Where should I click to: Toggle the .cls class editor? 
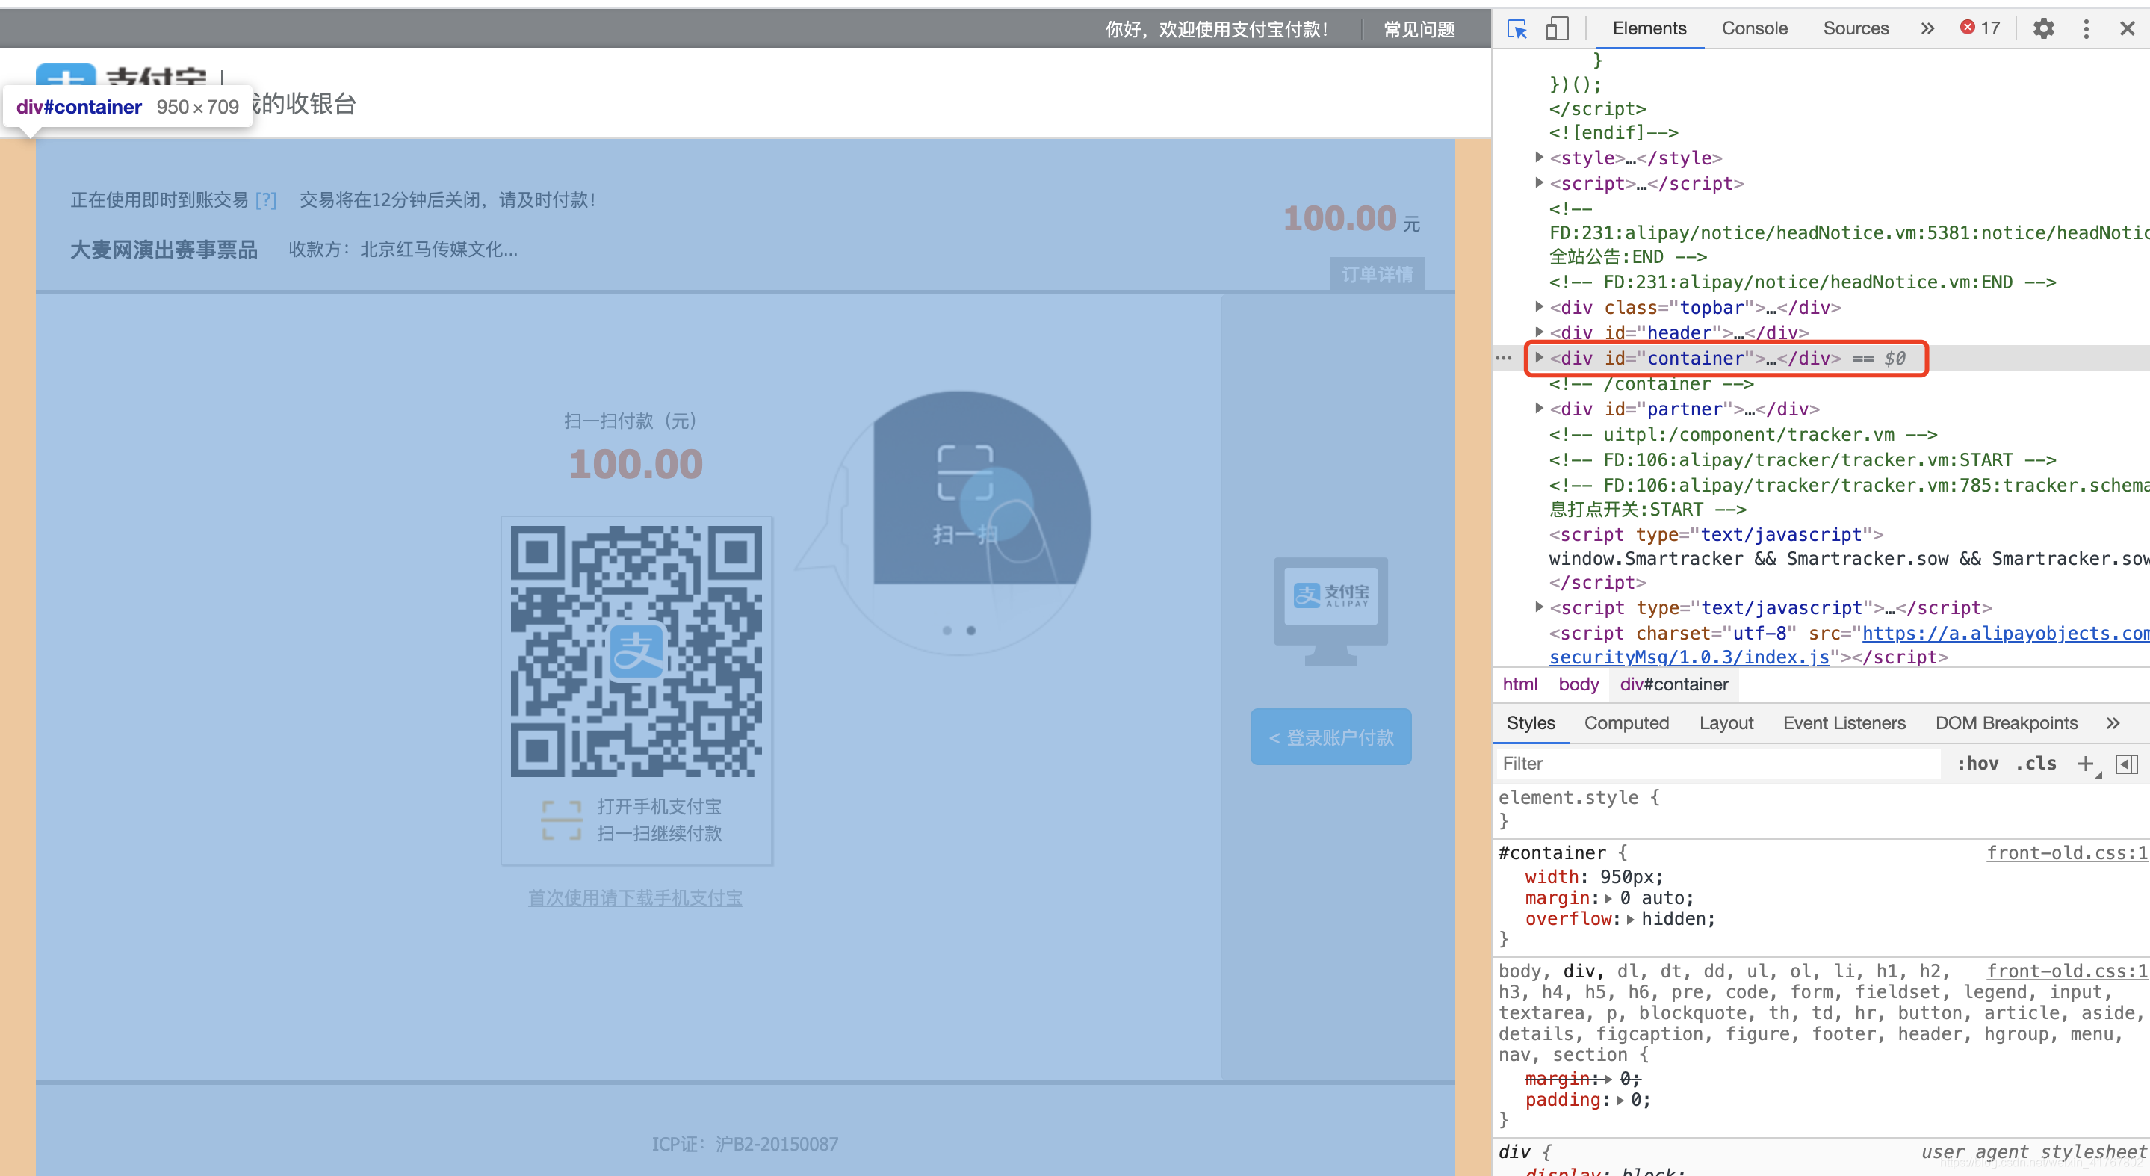pyautogui.click(x=2036, y=764)
